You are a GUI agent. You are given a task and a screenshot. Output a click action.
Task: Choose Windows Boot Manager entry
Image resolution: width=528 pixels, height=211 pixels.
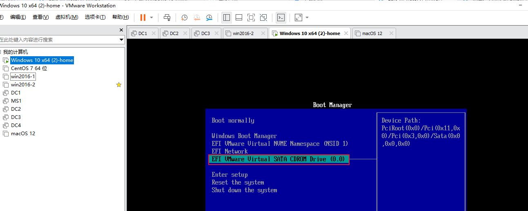pyautogui.click(x=244, y=136)
